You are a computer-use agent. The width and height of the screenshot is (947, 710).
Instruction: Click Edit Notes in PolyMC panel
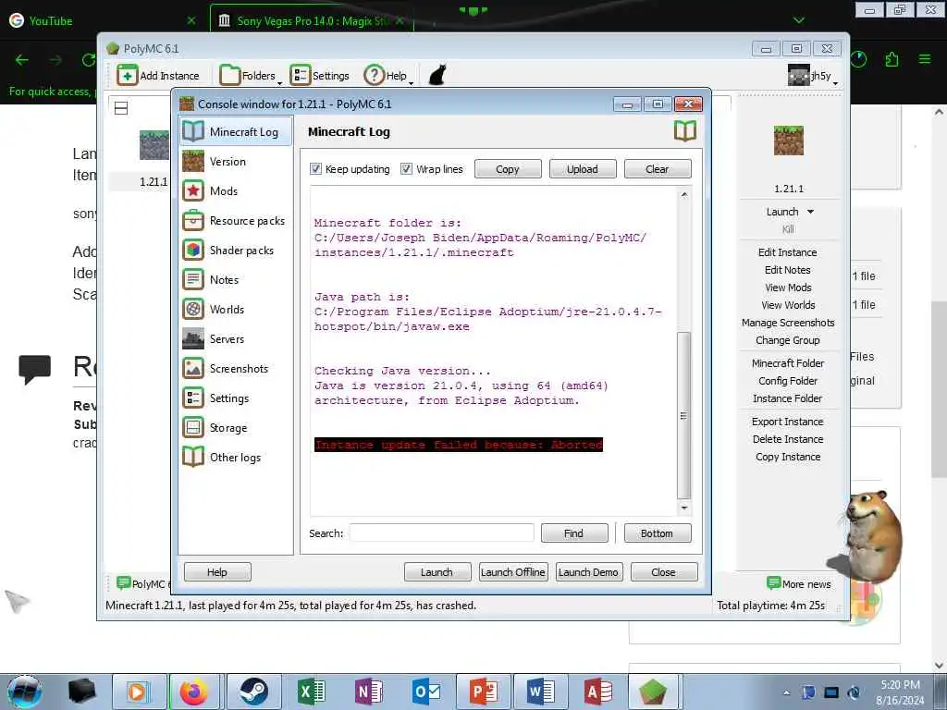(788, 270)
